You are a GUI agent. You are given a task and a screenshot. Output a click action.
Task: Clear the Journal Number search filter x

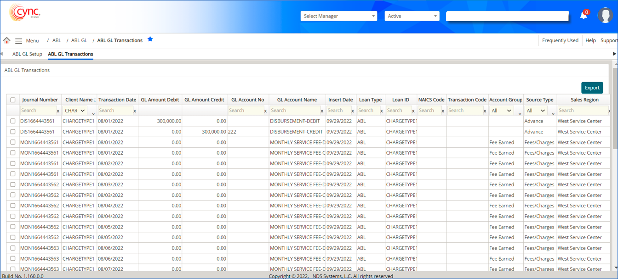coord(58,111)
